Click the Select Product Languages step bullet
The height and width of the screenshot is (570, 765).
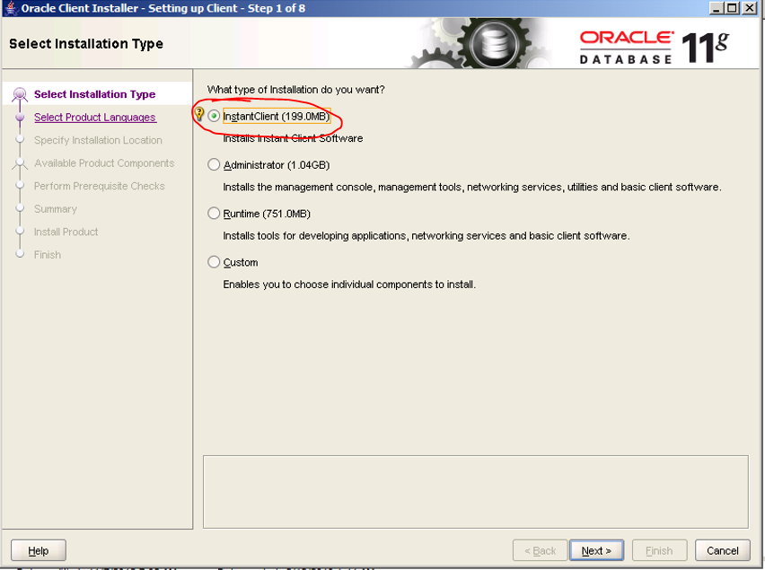click(20, 118)
